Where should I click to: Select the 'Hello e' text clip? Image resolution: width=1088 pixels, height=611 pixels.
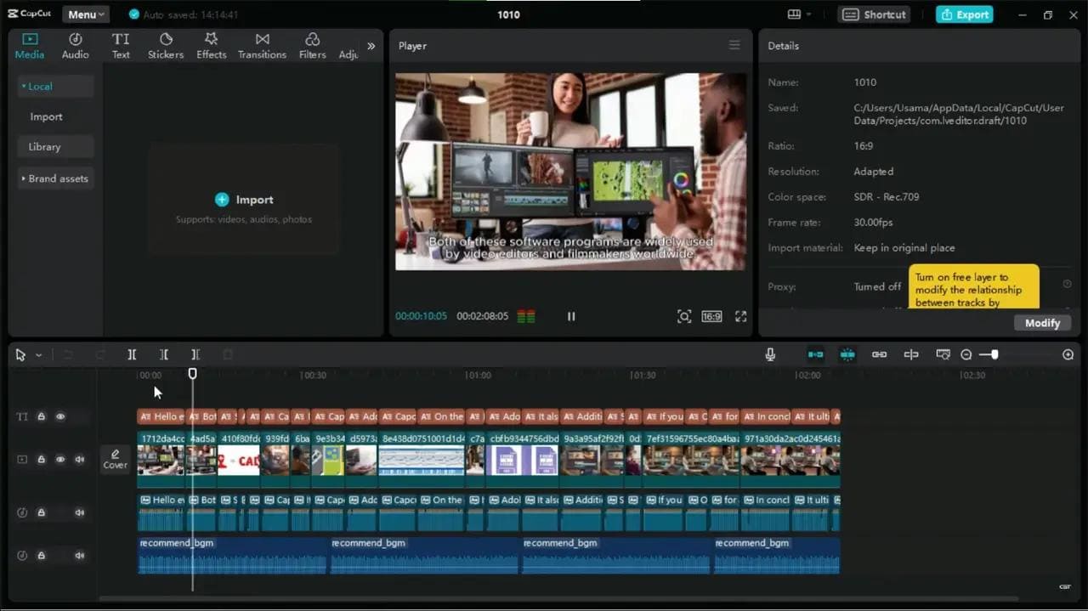pos(161,416)
